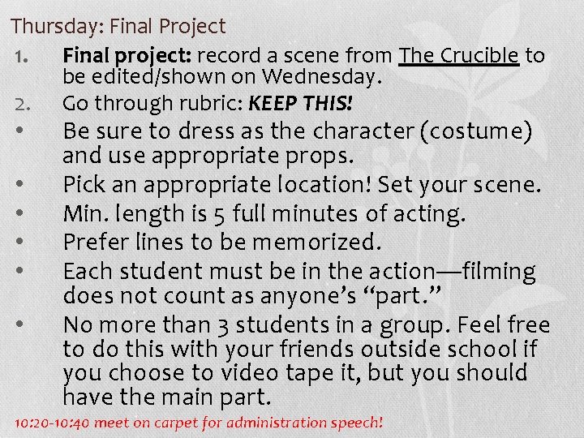Screen dimensions: 584x438
Task: Click the quoted word “part.”
Action: pyautogui.click(x=402, y=296)
